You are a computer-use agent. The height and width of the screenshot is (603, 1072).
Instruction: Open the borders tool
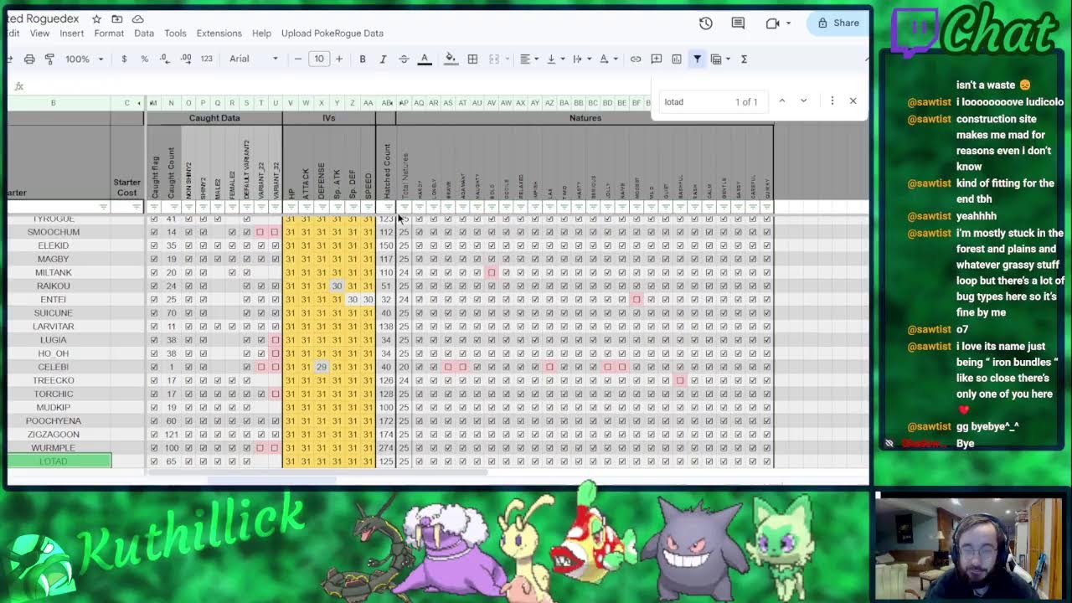click(472, 59)
